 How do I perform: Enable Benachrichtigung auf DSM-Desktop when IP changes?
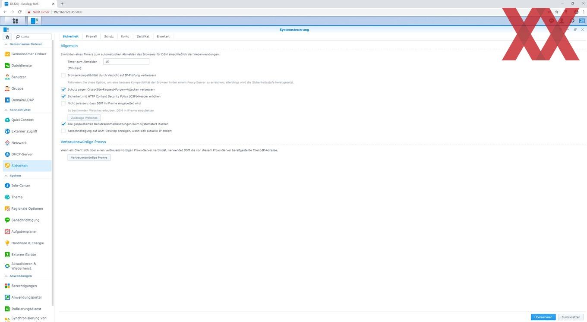(x=63, y=131)
